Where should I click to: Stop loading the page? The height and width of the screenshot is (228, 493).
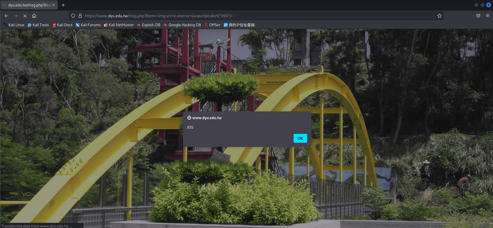click(x=25, y=16)
